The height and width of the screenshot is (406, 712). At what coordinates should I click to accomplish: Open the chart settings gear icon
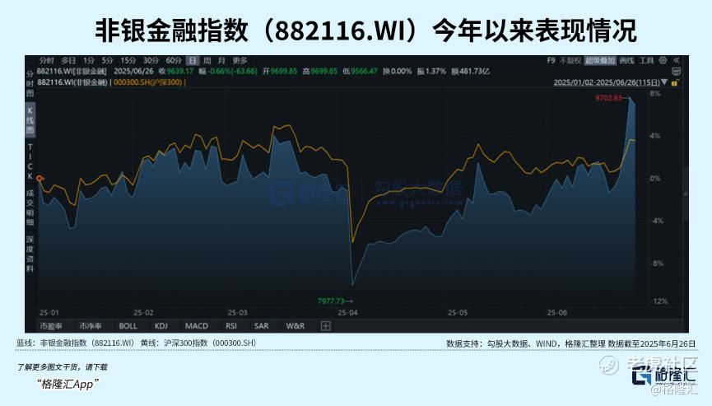(x=663, y=60)
